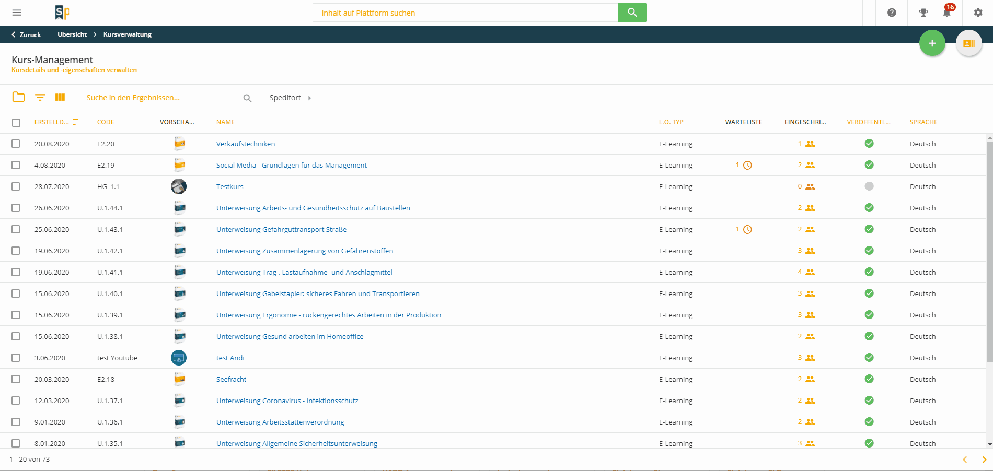Image resolution: width=993 pixels, height=471 pixels.
Task: Toggle published status of the Testkurs course
Action: tap(869, 186)
